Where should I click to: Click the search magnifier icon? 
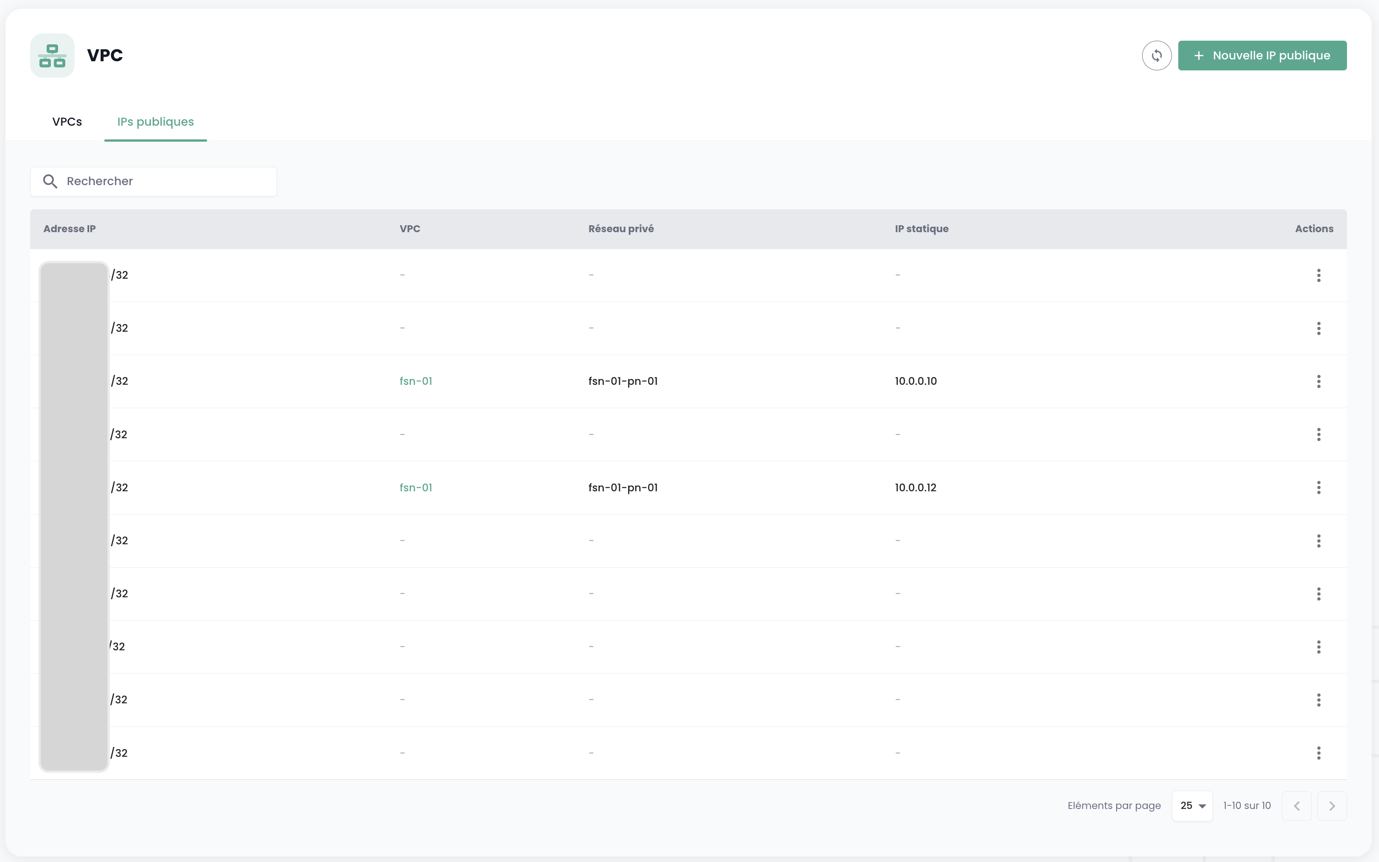click(50, 181)
